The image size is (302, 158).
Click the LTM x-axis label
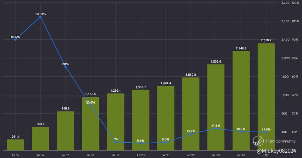coord(266,155)
